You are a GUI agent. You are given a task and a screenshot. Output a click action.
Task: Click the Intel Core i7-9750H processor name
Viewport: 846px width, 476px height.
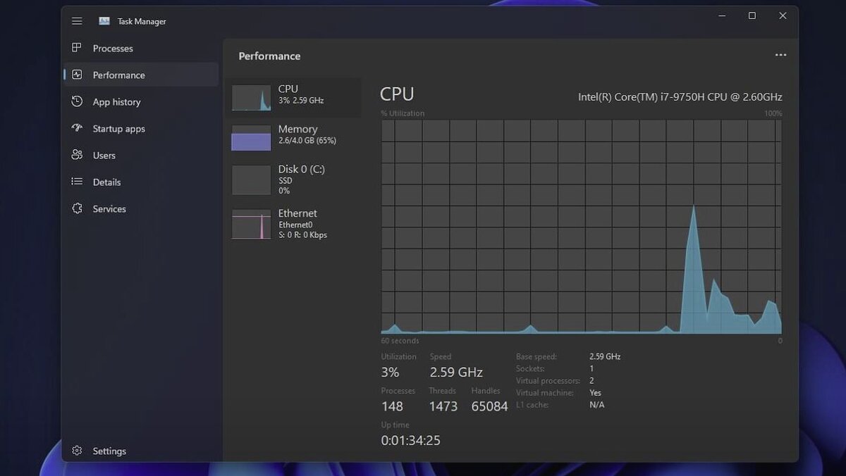(x=680, y=97)
